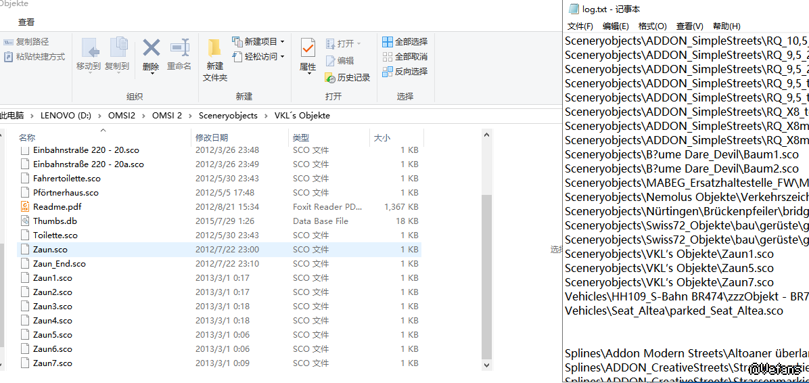Click the 删除 (Delete) X icon
Viewport: 809px width, 383px height.
tap(151, 48)
